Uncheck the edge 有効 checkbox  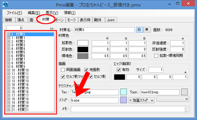(118, 70)
